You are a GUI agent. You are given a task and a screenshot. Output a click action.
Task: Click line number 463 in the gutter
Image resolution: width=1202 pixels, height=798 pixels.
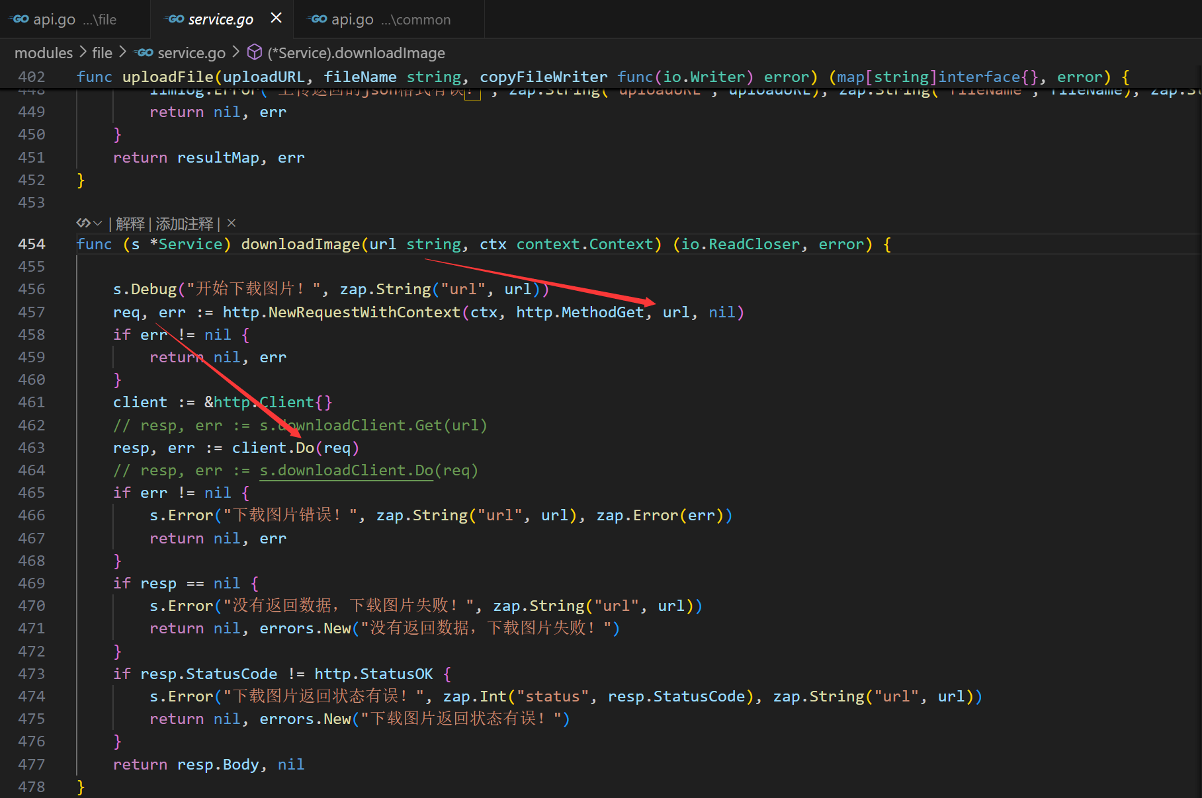point(31,448)
